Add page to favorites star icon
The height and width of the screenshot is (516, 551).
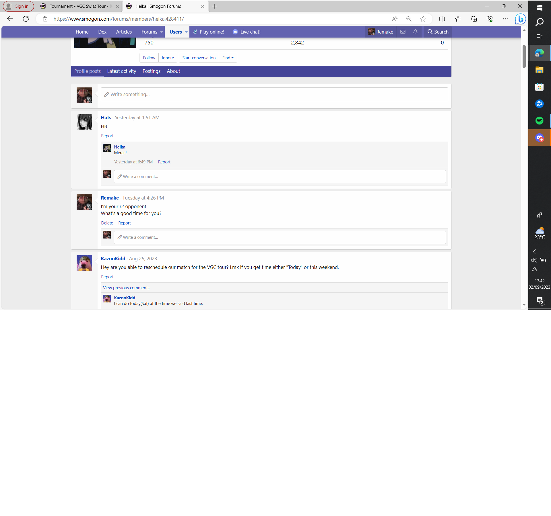pos(423,19)
